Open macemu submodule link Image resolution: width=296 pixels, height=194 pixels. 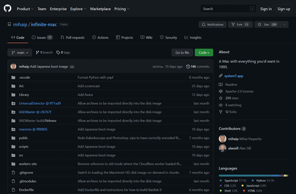tap(33, 130)
